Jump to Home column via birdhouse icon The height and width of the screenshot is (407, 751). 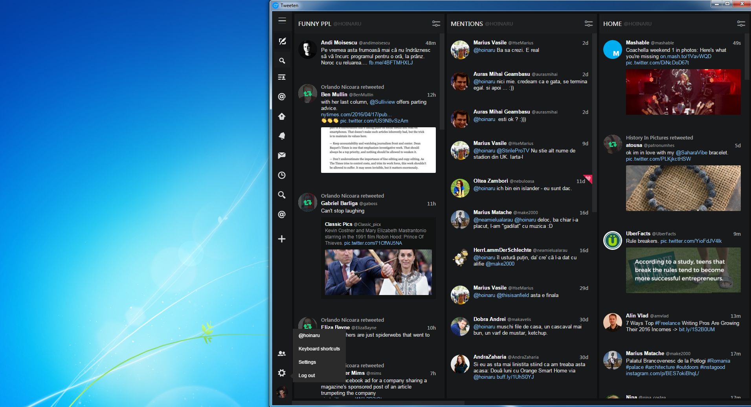tap(282, 116)
